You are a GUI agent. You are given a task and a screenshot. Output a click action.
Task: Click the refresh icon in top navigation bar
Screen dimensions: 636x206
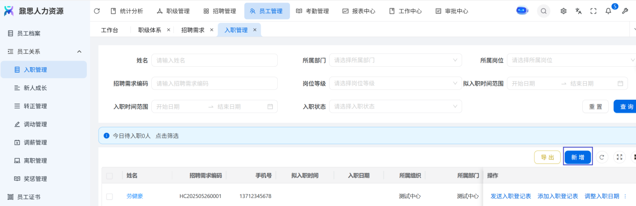pyautogui.click(x=97, y=11)
